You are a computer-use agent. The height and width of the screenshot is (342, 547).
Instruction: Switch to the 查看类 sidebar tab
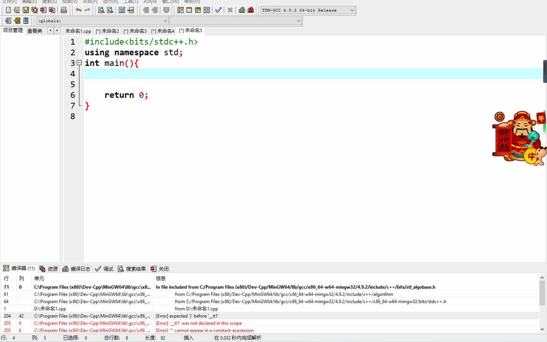[x=35, y=31]
